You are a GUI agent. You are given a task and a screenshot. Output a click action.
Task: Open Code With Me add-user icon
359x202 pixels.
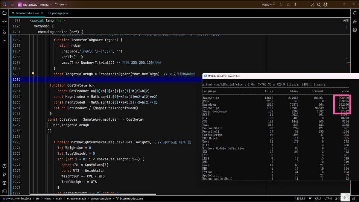(x=313, y=4)
